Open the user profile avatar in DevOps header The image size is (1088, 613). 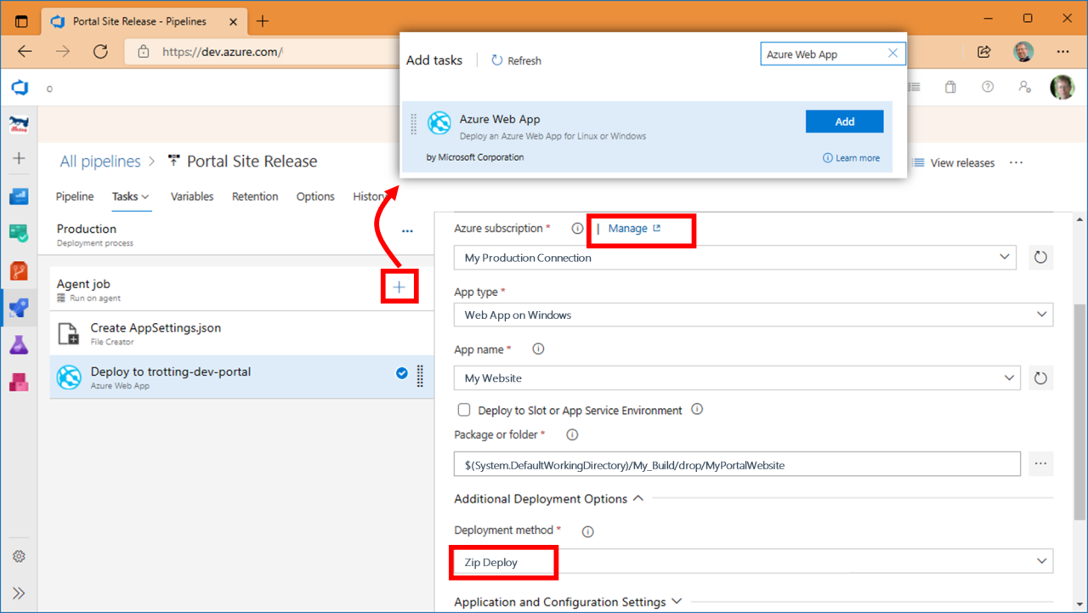(1062, 87)
